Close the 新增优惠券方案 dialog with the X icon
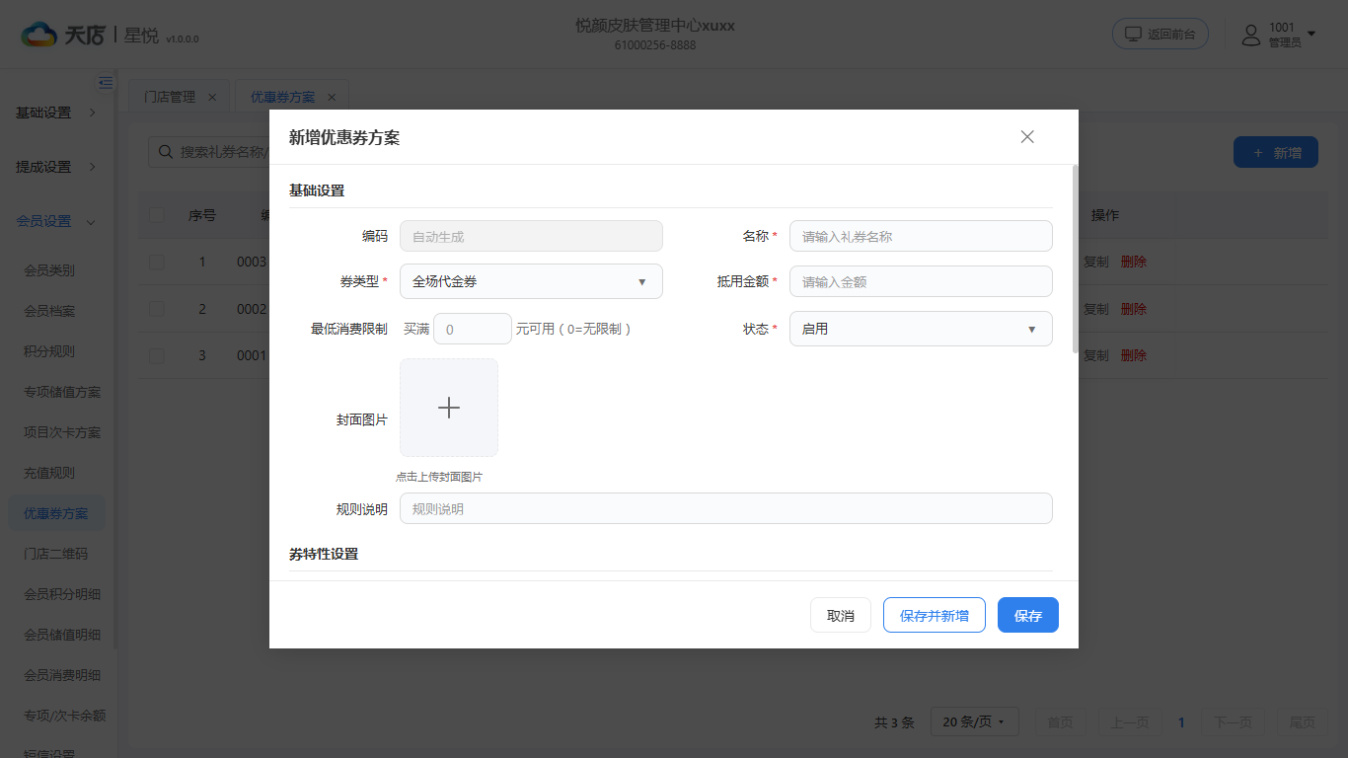Image resolution: width=1348 pixels, height=758 pixels. point(1027,137)
